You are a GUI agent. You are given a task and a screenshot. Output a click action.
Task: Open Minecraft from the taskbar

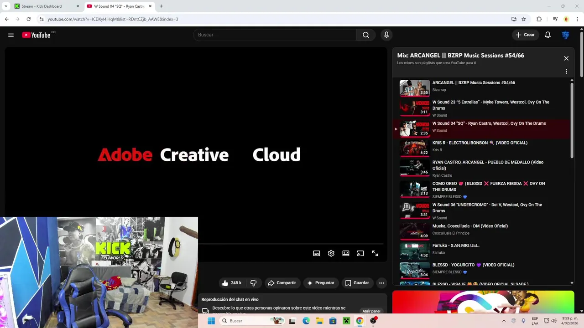click(346, 321)
